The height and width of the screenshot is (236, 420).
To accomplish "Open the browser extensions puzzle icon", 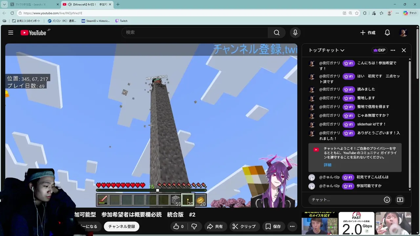I will [365, 13].
